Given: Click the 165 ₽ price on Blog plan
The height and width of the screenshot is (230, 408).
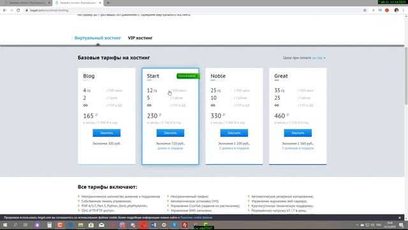Looking at the screenshot, I should click(91, 116).
